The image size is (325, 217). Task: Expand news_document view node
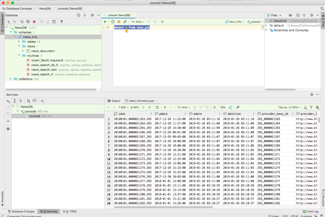click(23, 51)
